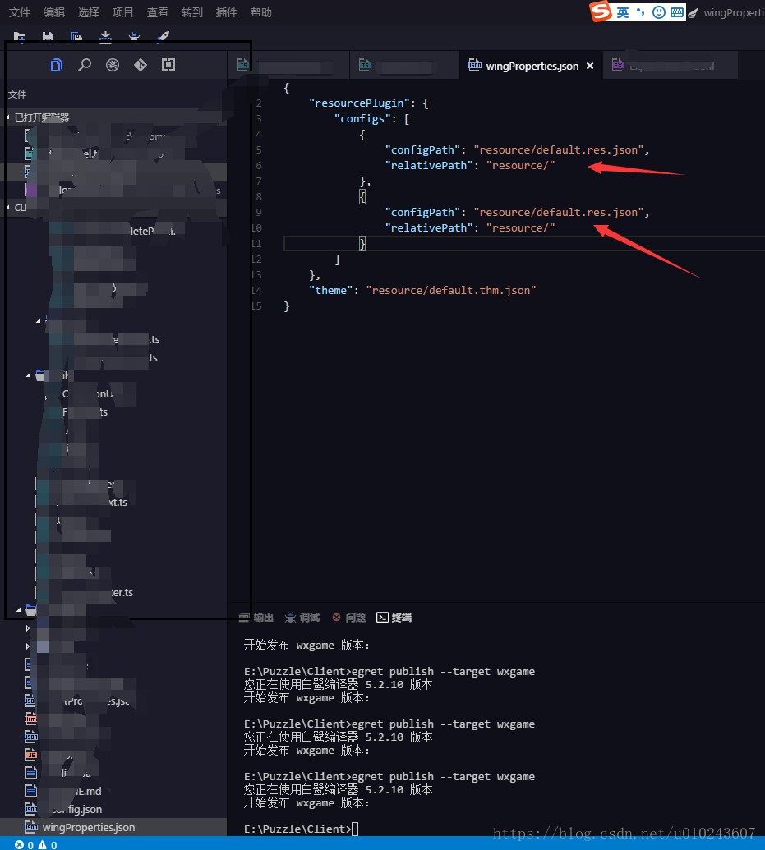
Task: Collapse the open folder below ter.ts
Action: 18,610
